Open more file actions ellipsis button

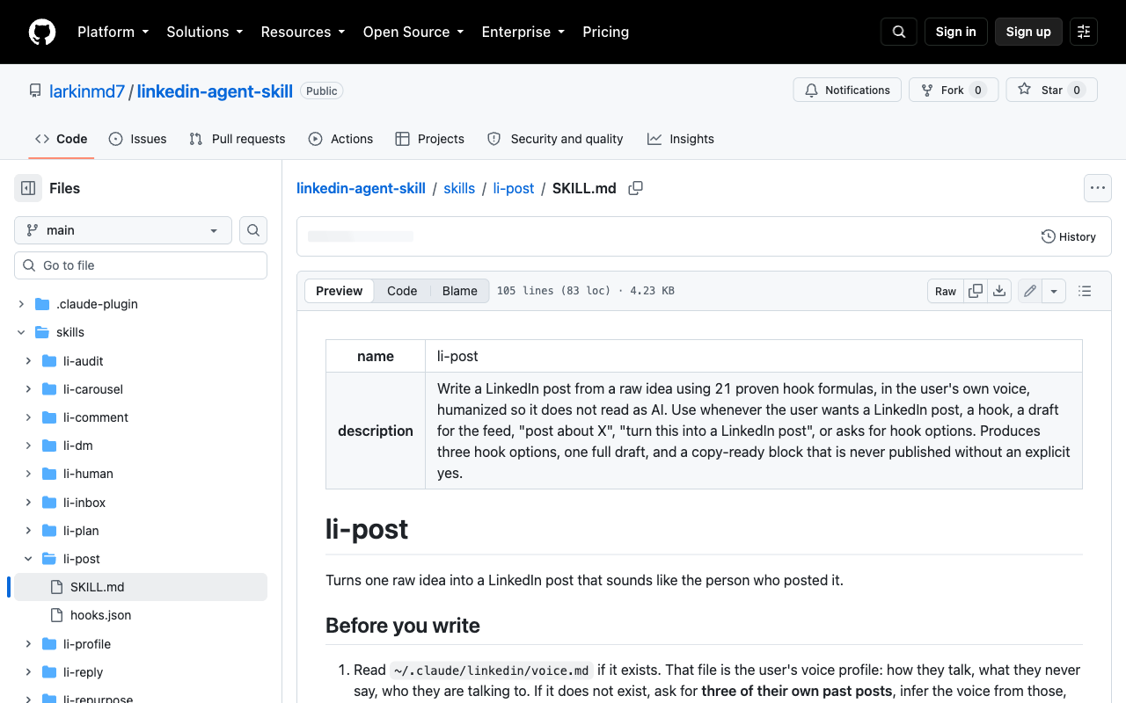click(x=1097, y=188)
